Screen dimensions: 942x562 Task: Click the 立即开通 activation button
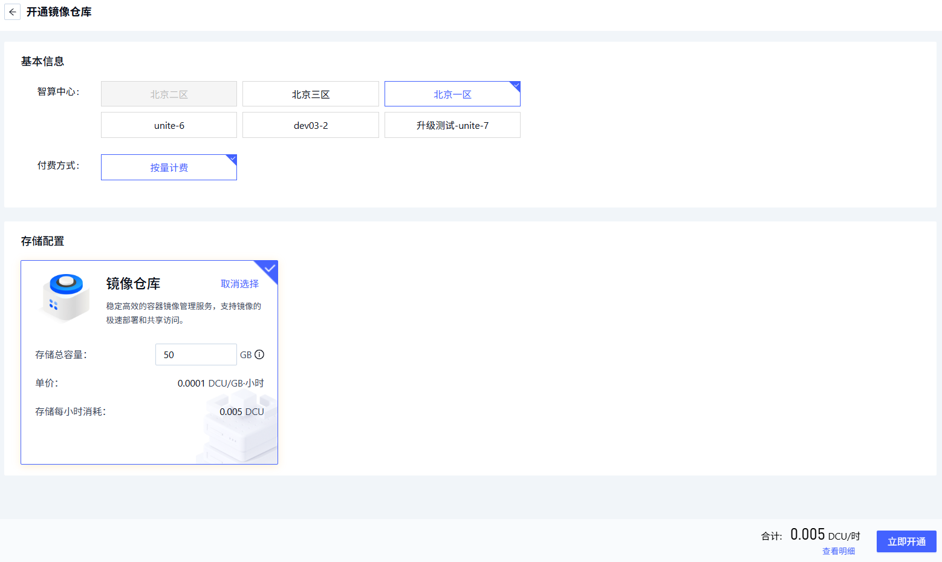(906, 541)
